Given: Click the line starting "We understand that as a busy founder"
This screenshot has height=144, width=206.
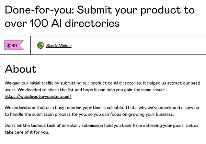Looking at the screenshot, I should click(x=102, y=108).
